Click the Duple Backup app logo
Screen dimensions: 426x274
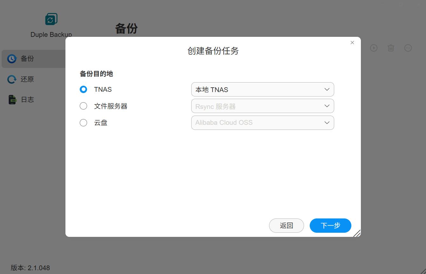(51, 19)
